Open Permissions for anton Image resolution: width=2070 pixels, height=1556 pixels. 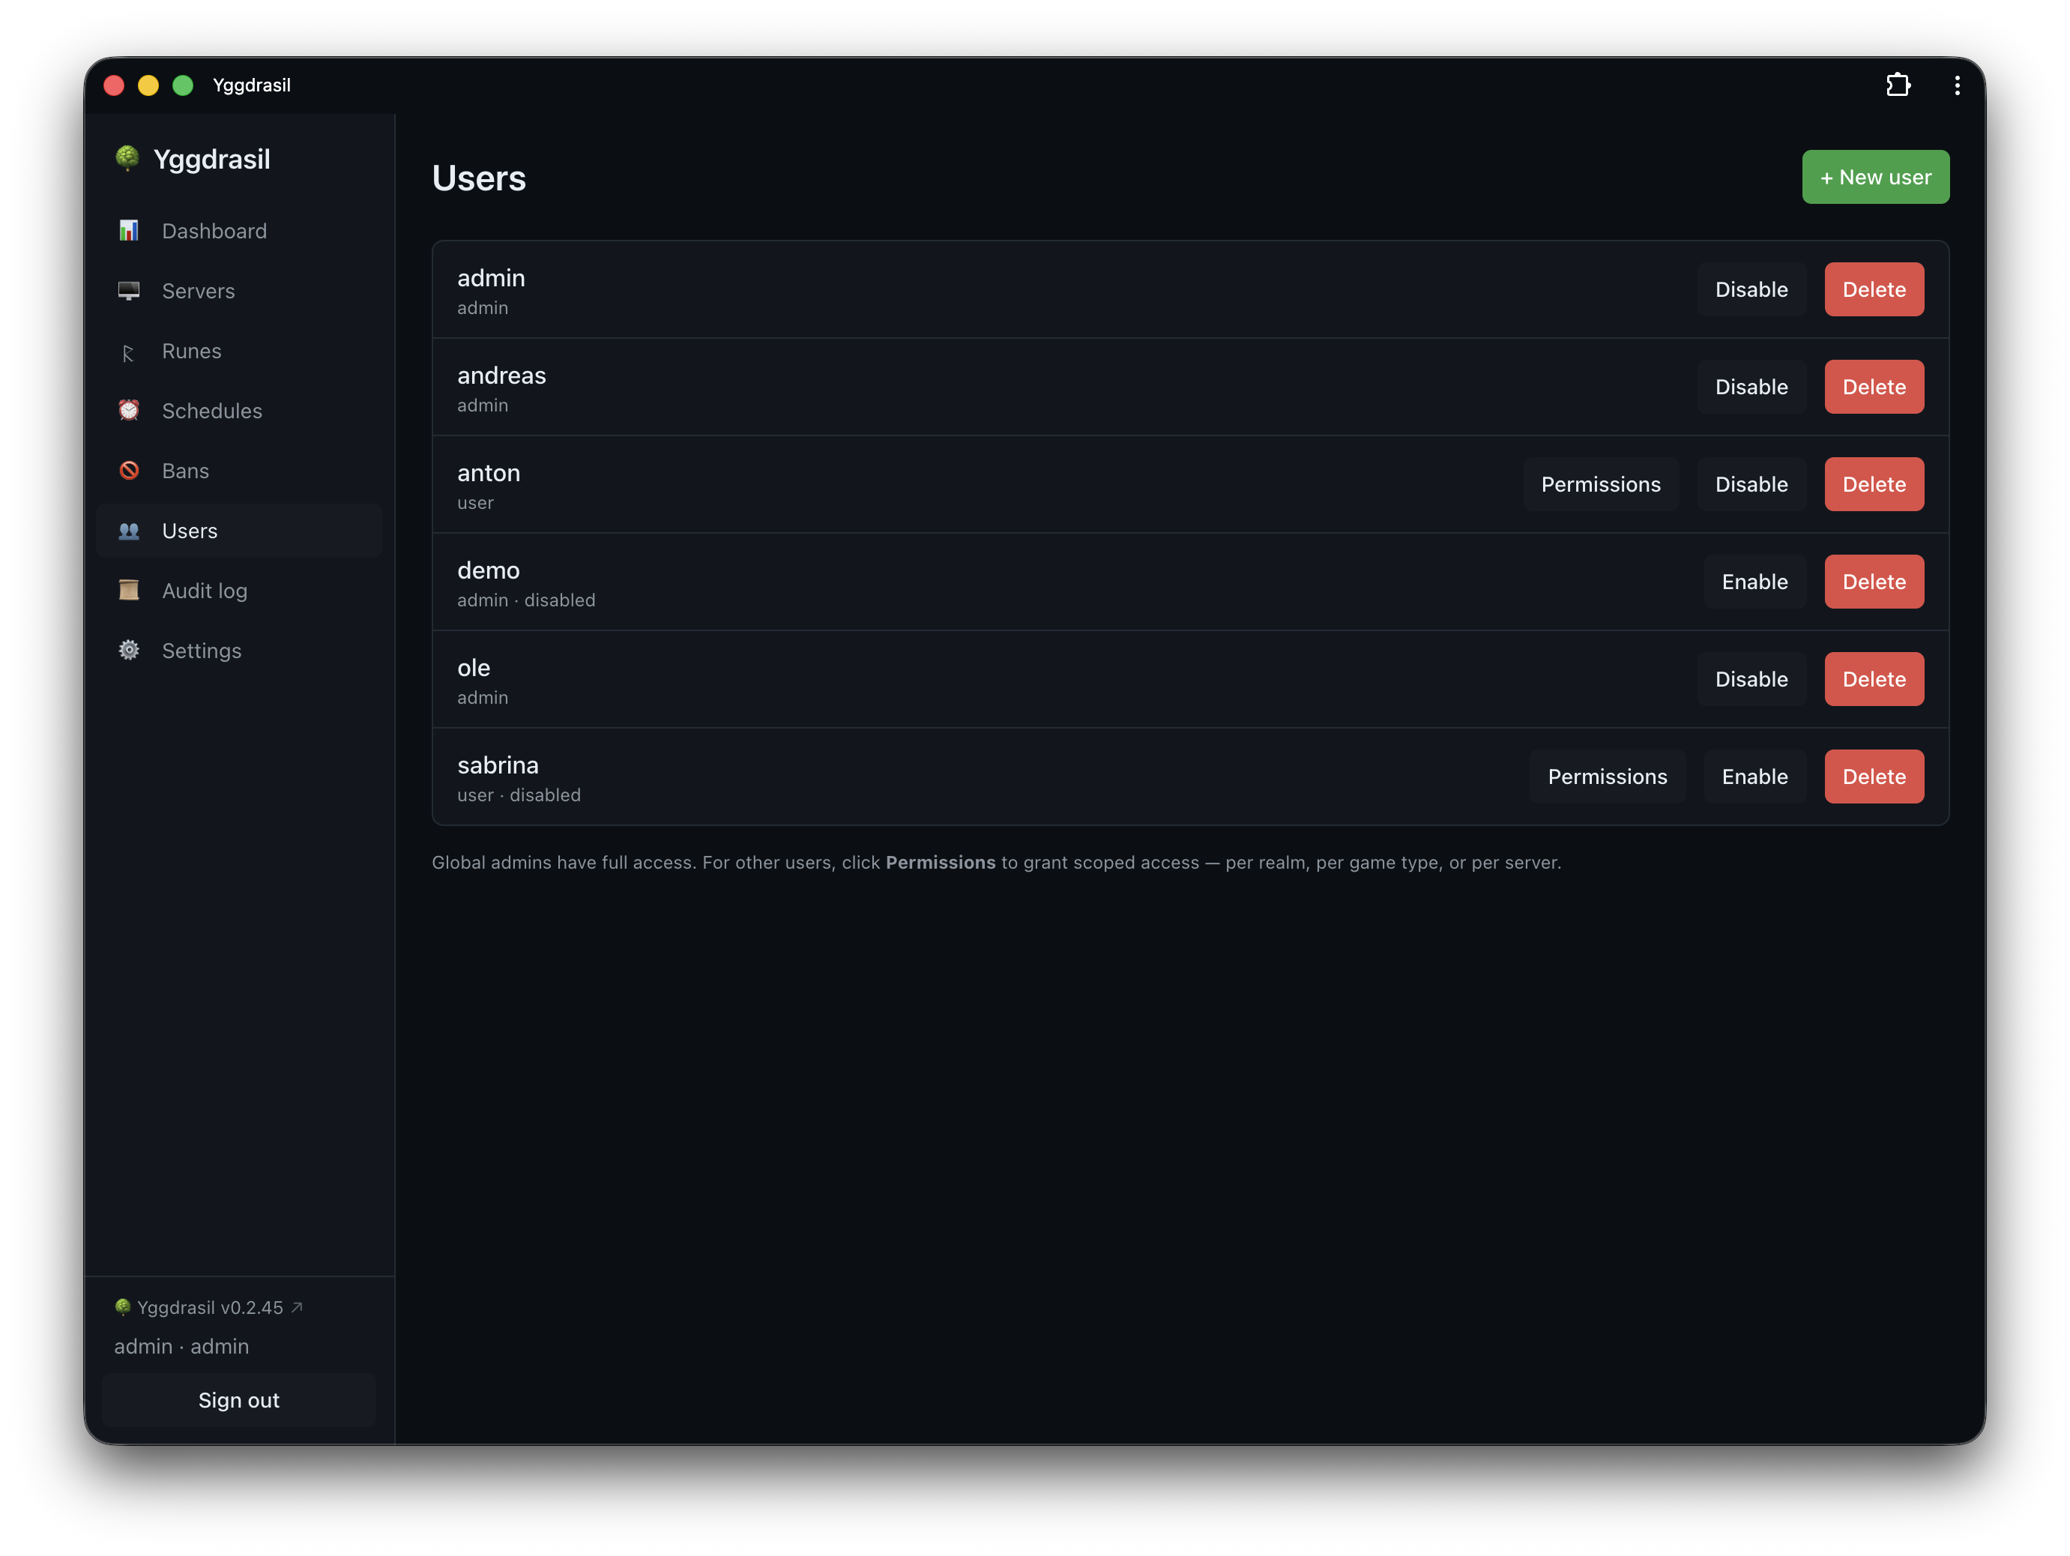1600,483
